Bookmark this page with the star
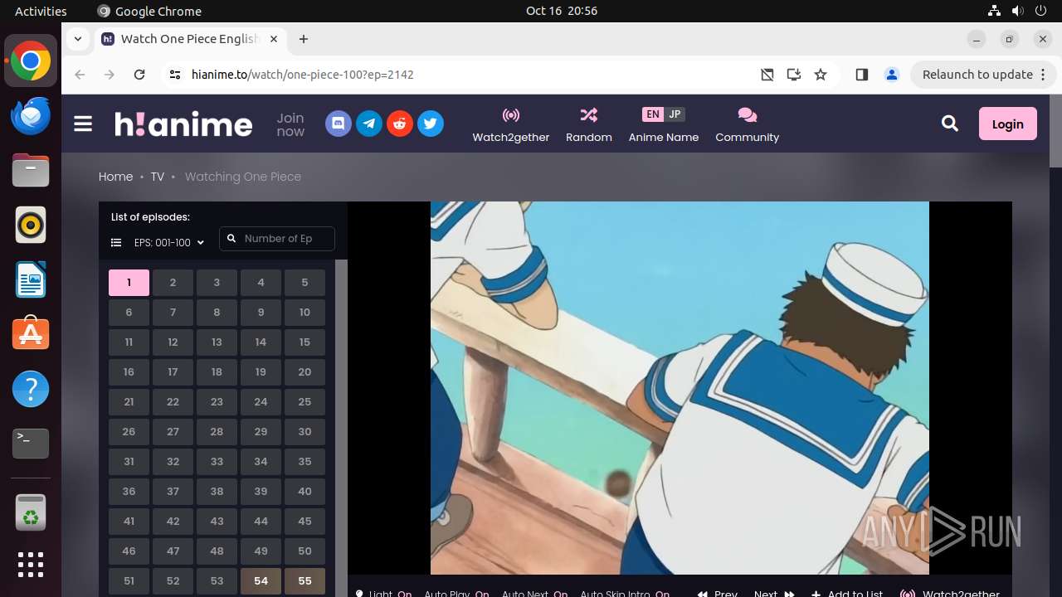 pos(821,75)
